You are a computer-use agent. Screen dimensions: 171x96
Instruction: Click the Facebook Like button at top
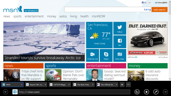pyautogui.click(x=144, y=3)
